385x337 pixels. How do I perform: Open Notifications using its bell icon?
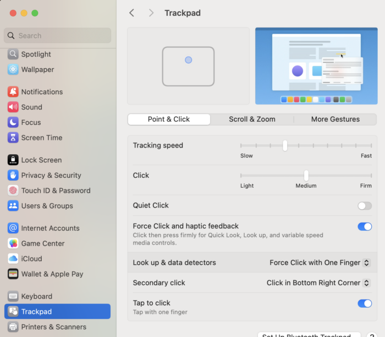click(x=13, y=92)
